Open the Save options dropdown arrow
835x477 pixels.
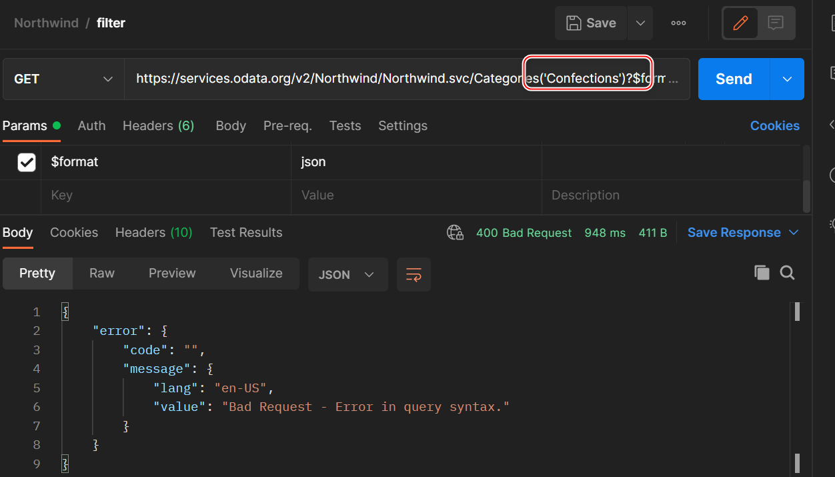click(640, 23)
